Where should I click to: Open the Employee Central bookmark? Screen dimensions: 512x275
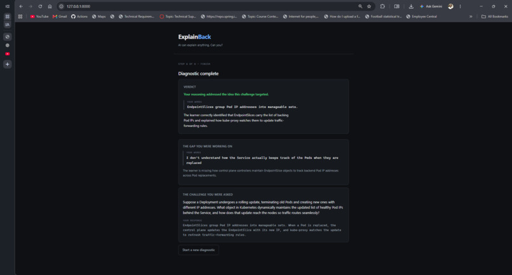pyautogui.click(x=422, y=17)
